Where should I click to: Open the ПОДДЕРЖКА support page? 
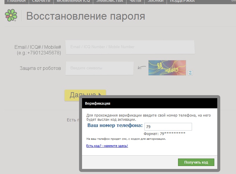[182, 1]
